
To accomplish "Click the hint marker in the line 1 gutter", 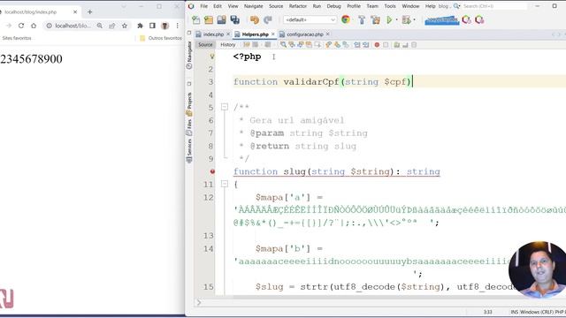I will [x=212, y=57].
